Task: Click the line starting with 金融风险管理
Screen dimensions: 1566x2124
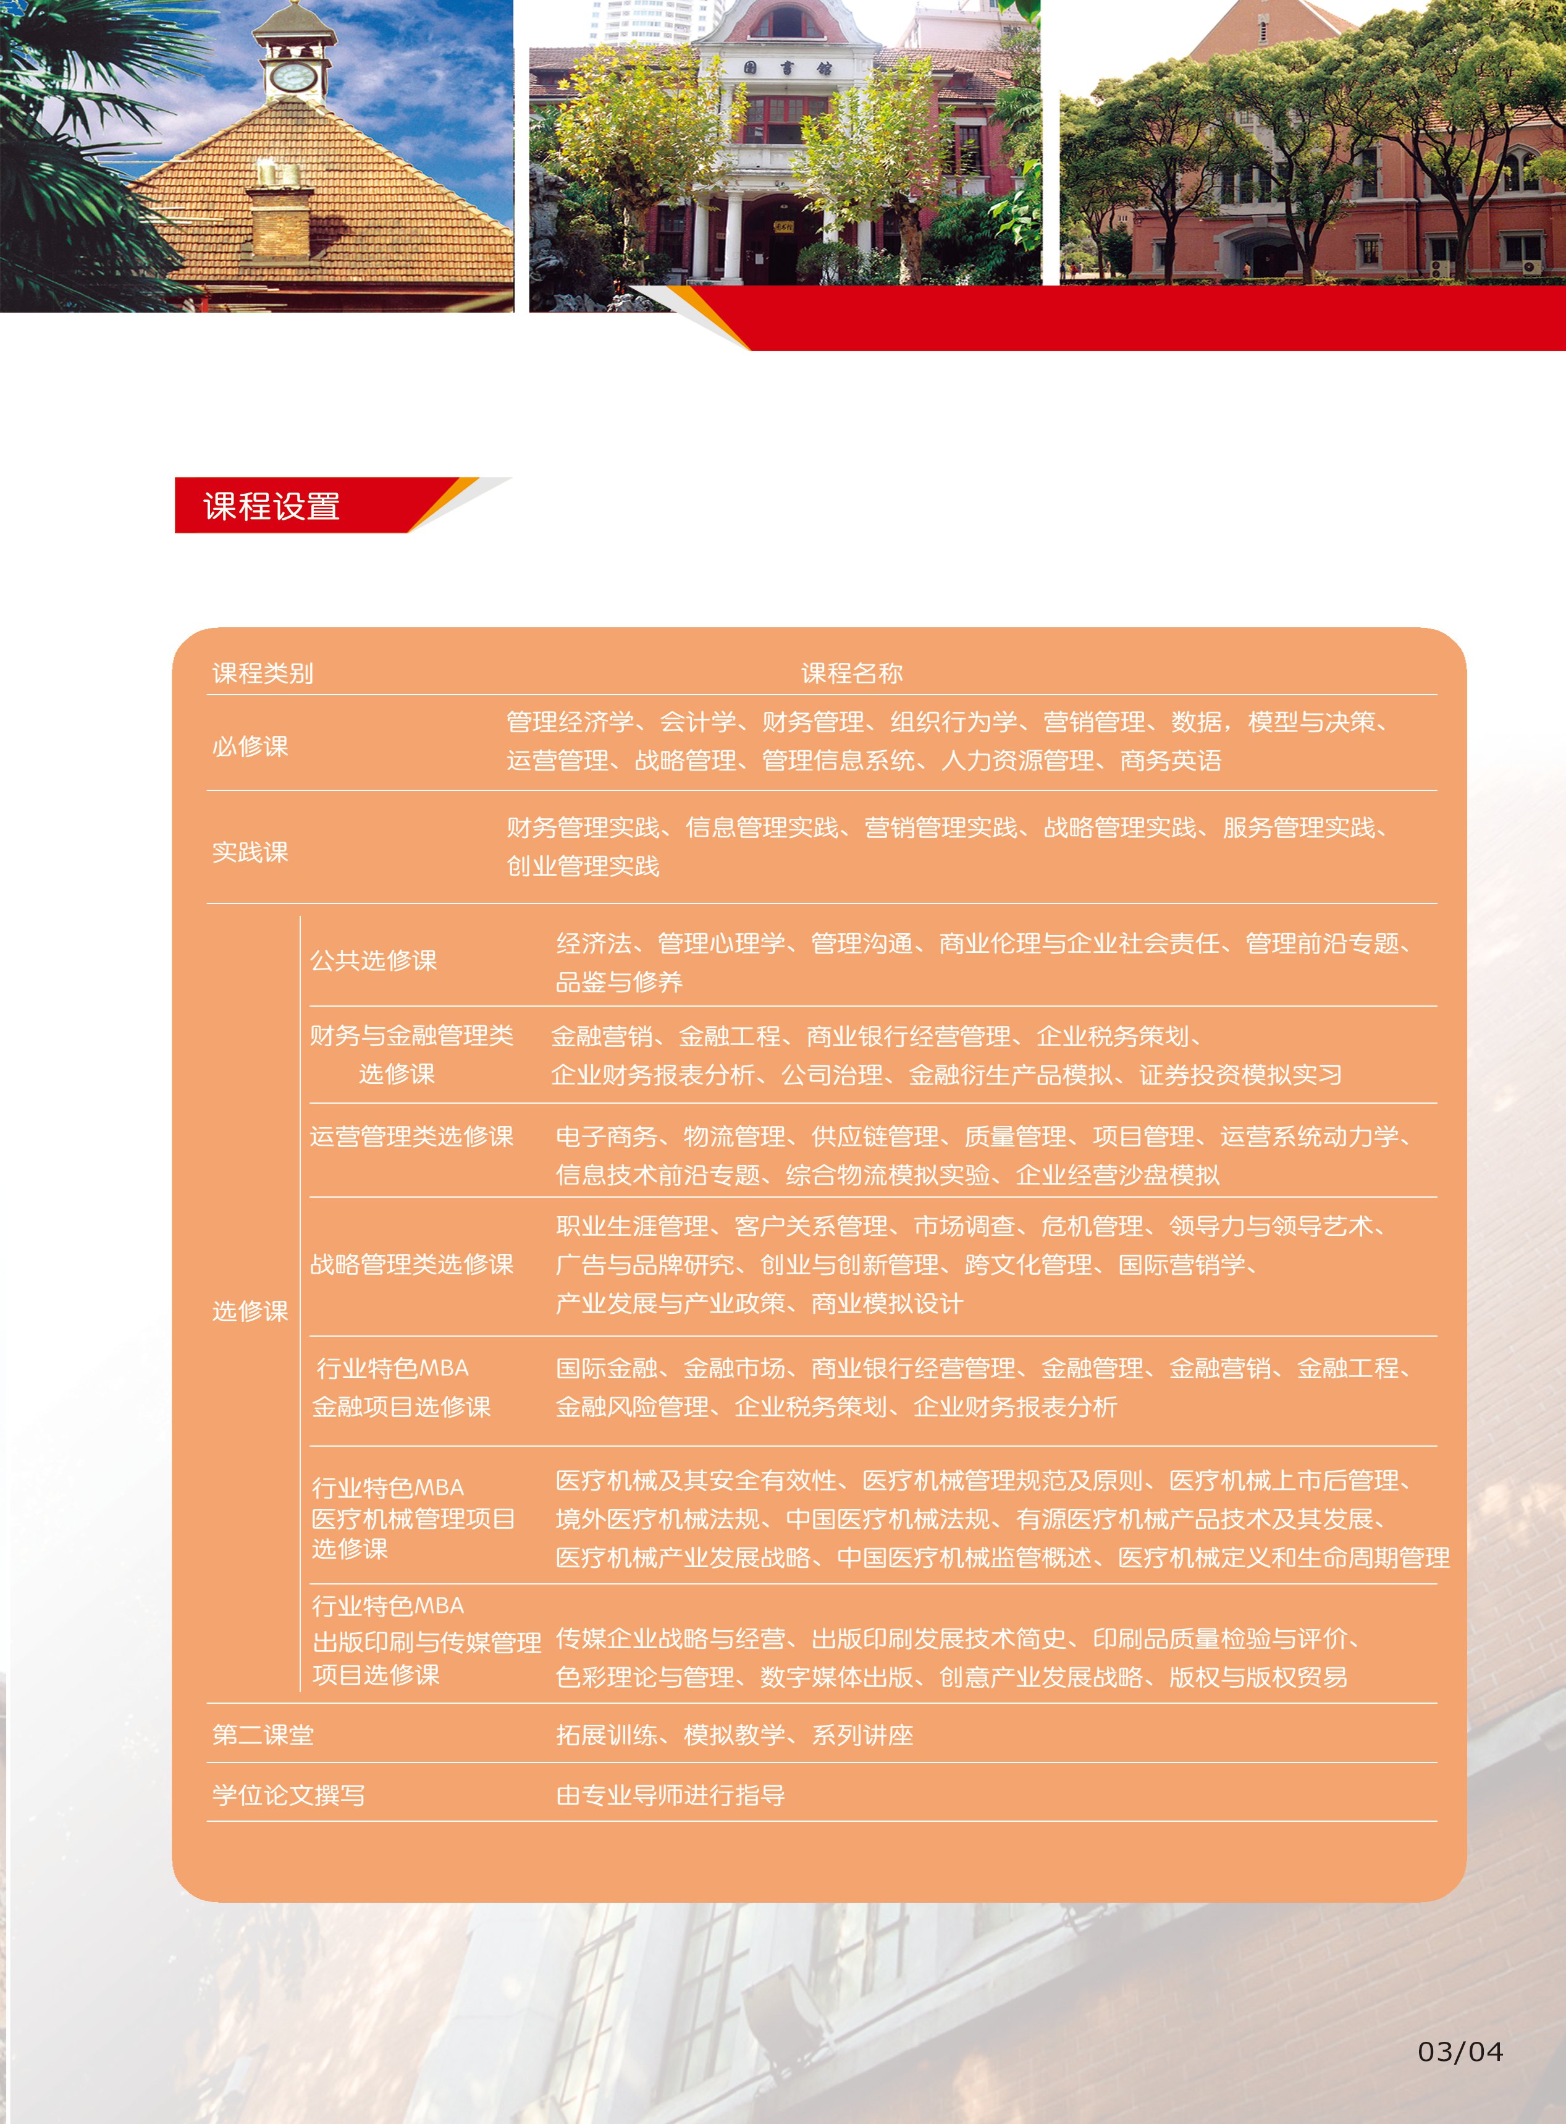Action: (837, 1406)
